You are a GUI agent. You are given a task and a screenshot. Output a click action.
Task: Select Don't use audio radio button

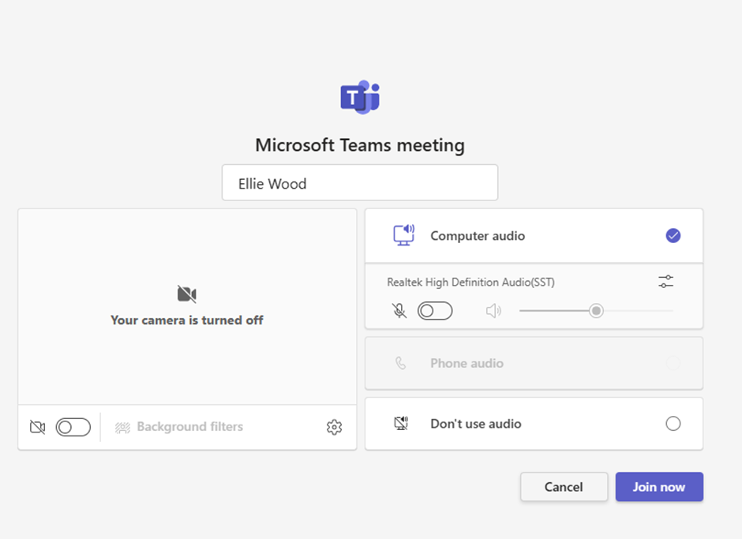[x=673, y=423]
